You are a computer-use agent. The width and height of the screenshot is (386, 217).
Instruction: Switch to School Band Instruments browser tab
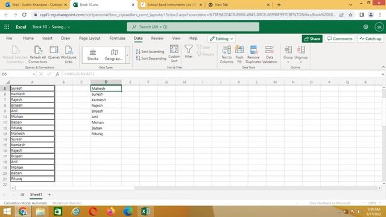click(171, 5)
